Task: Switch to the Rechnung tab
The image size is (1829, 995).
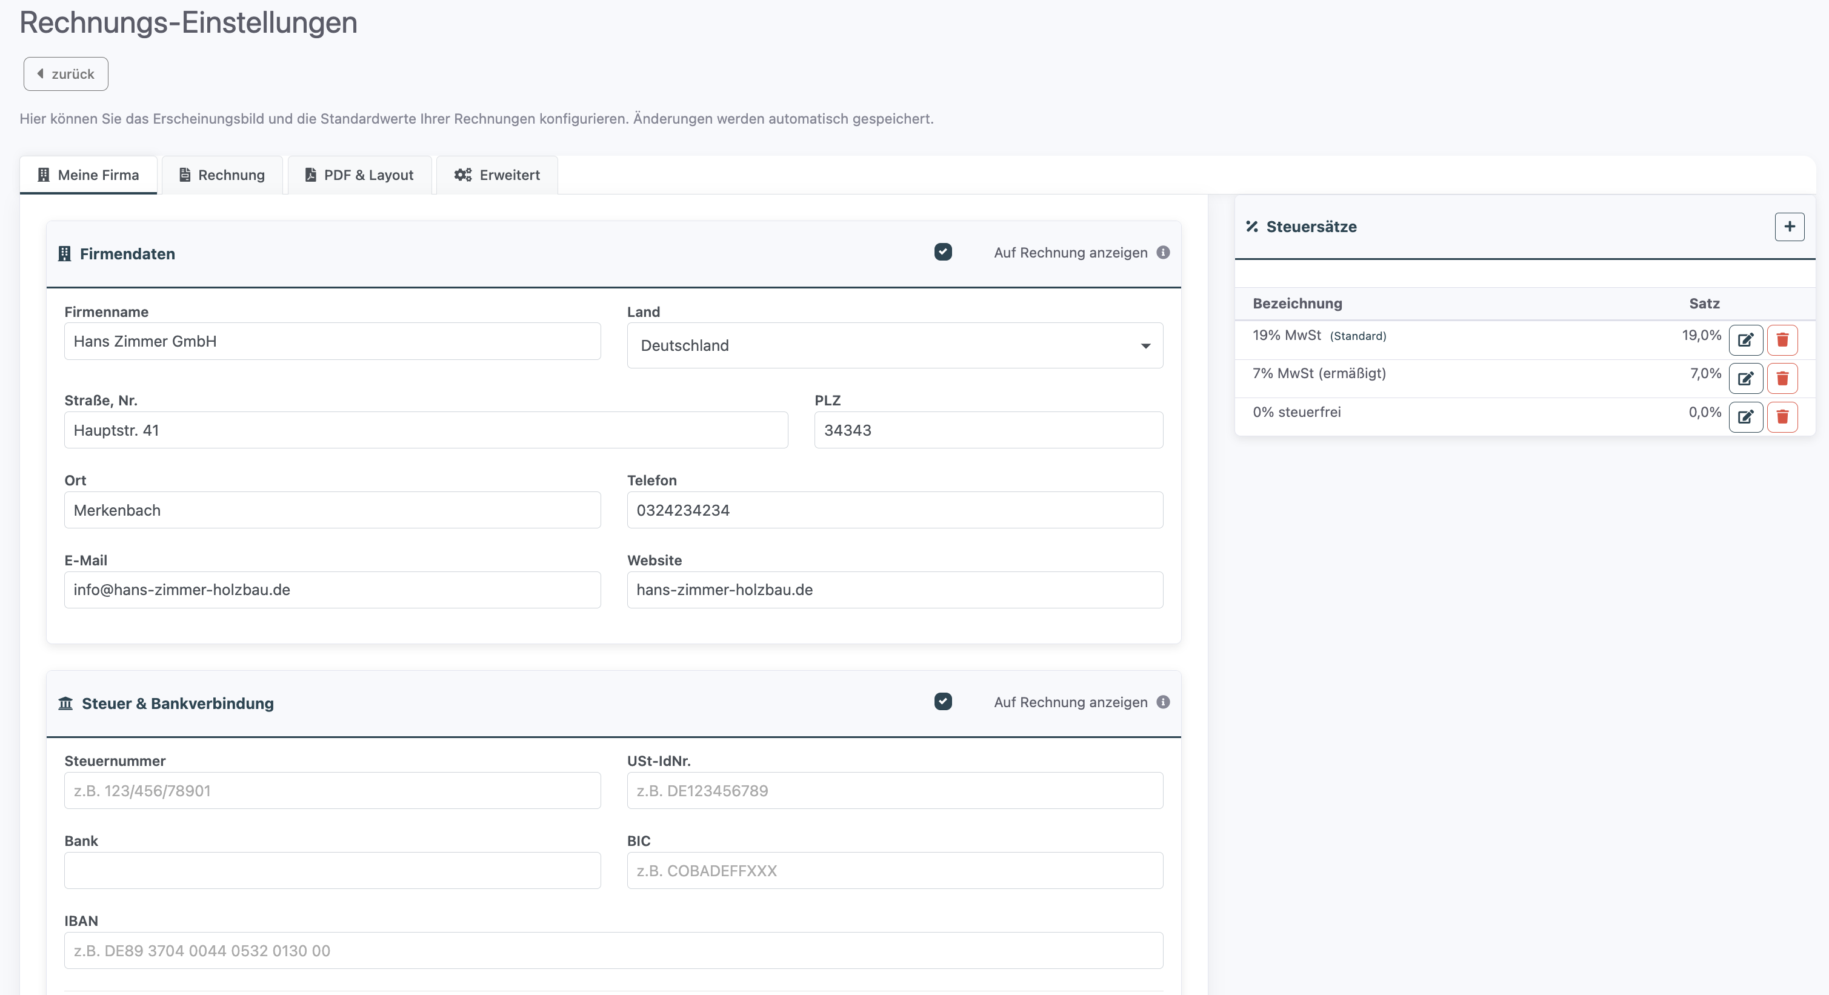Action: pyautogui.click(x=222, y=175)
